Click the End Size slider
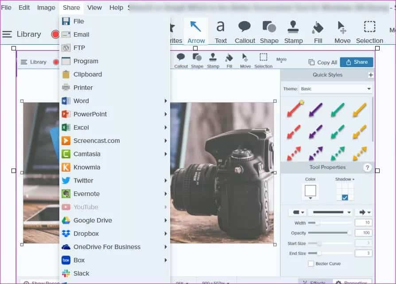 (330, 253)
